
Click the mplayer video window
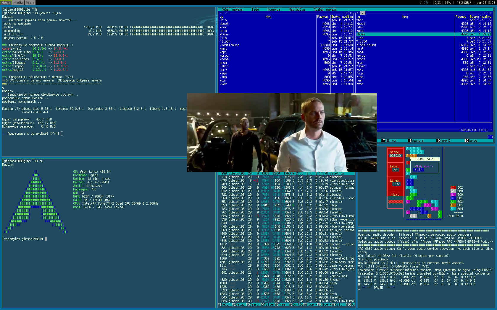point(282,133)
